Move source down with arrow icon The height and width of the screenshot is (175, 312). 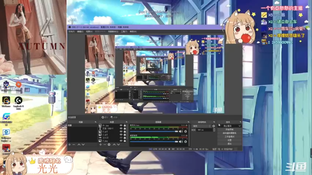pyautogui.click(x=119, y=145)
